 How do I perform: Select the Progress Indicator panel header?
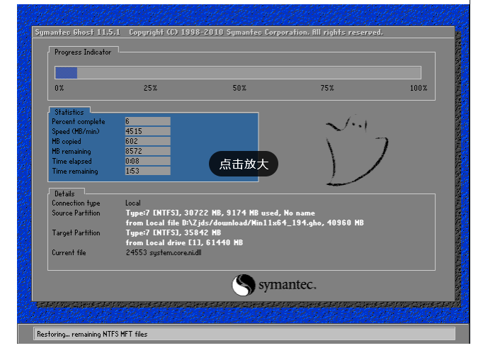pyautogui.click(x=83, y=52)
